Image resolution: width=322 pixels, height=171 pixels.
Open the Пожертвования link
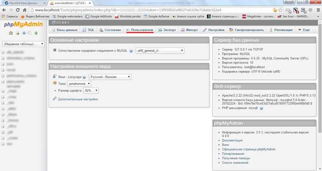[x=233, y=154]
